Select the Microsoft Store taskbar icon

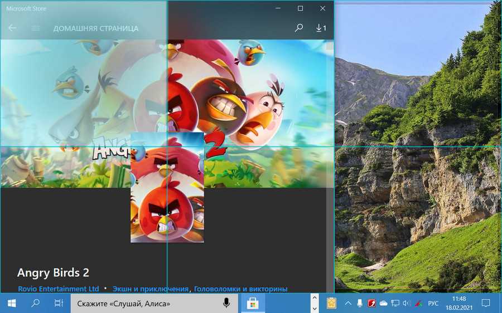(x=252, y=304)
